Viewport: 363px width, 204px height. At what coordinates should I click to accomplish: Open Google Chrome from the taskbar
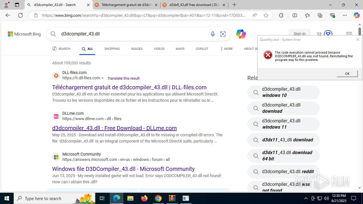(x=158, y=198)
